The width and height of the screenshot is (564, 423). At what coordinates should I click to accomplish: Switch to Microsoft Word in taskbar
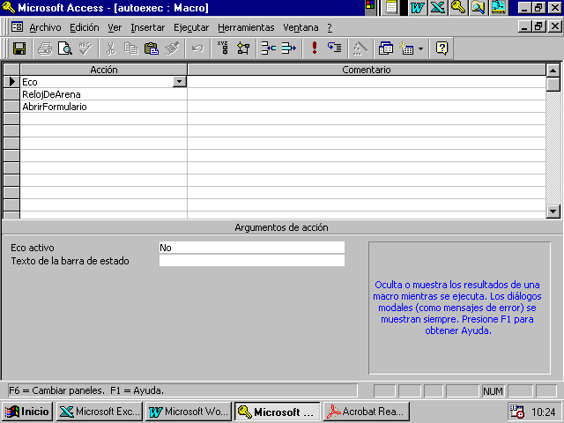click(x=189, y=412)
